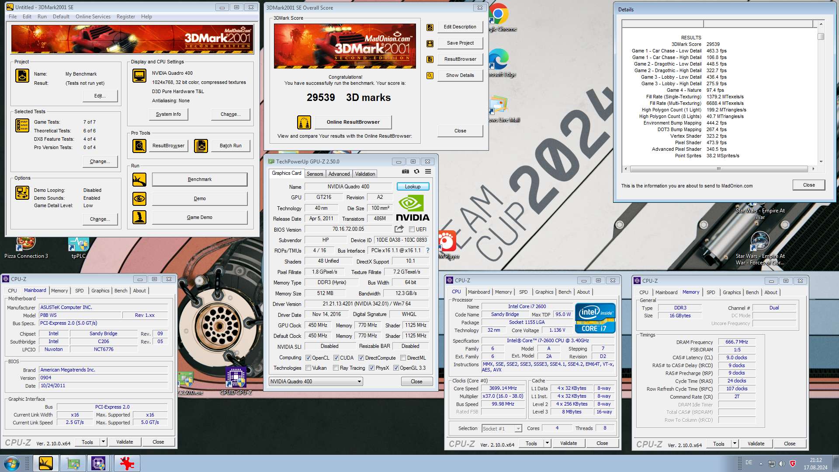Open Bench tab in Memory CPU-Z window
The image size is (839, 472).
click(752, 292)
